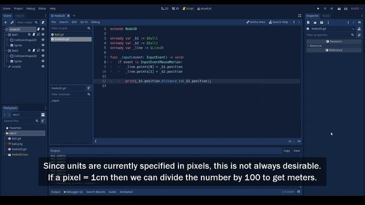Expand the Resource section in Inspector
Viewport: 365px width, 205px height.
click(308, 46)
